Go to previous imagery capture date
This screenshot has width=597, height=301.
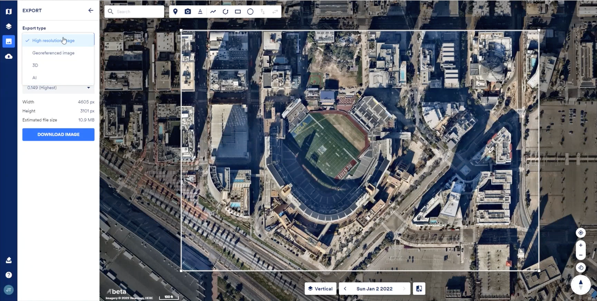point(345,289)
